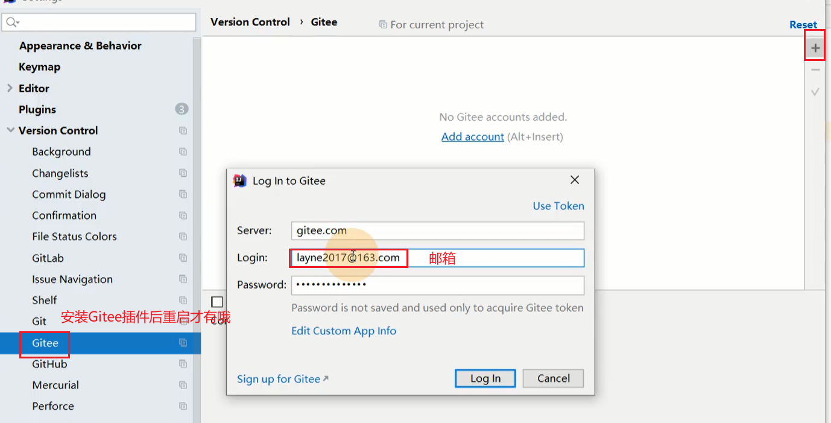
Task: Click project-level icon beside Confirmation
Action: click(x=183, y=215)
